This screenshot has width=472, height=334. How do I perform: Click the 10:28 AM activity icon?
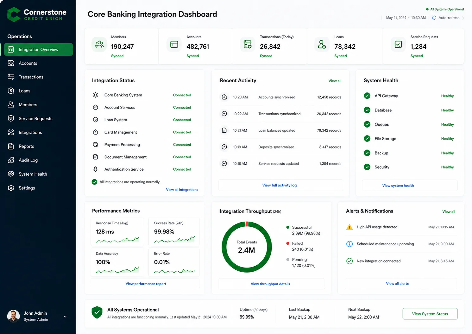click(x=224, y=97)
